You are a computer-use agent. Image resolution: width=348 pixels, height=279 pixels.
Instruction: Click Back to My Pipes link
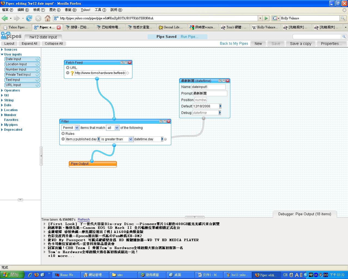coord(234,43)
